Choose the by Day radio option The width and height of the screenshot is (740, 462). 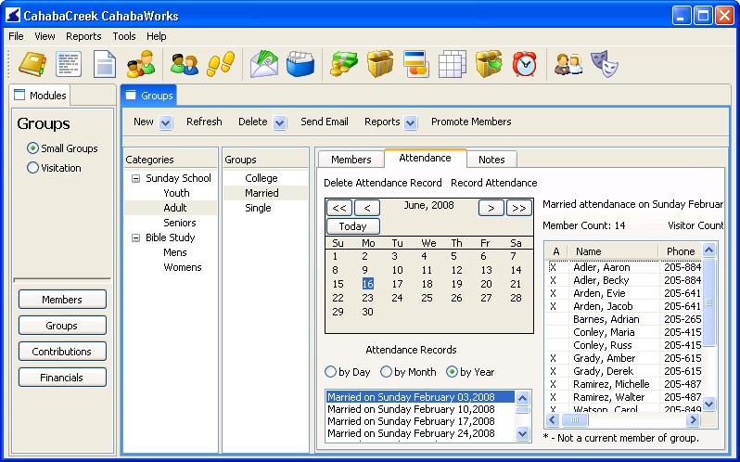[330, 372]
